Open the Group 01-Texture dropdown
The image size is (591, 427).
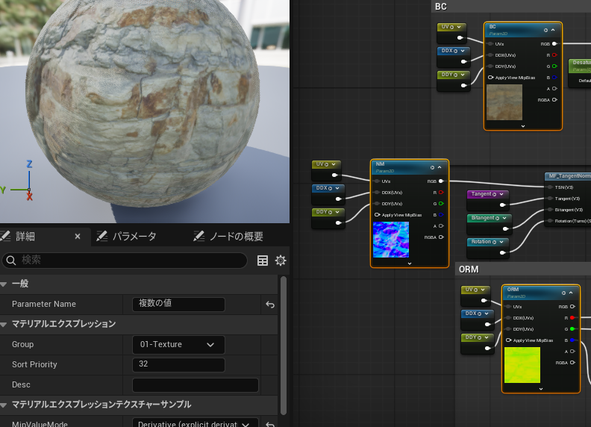pos(178,344)
